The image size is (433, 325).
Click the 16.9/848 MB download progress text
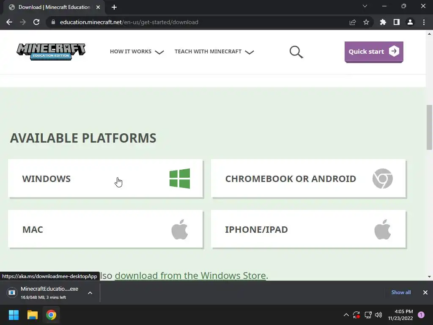44,297
